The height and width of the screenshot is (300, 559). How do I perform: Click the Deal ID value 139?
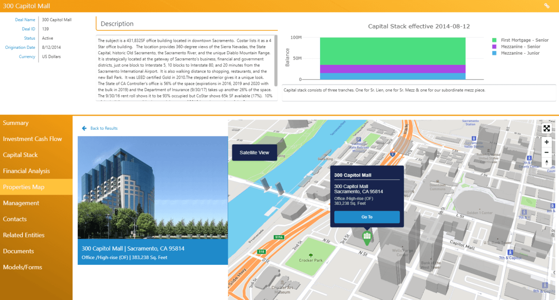click(45, 29)
